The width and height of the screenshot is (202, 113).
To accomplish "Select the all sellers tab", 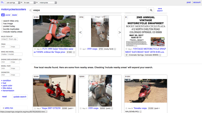I will click(3, 15).
